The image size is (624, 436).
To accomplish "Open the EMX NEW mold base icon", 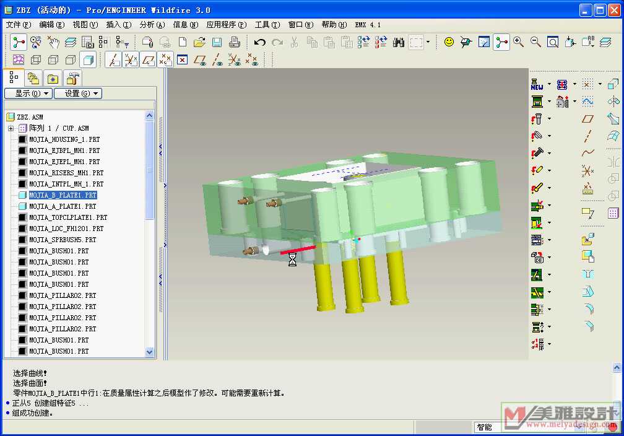I will click(x=537, y=84).
